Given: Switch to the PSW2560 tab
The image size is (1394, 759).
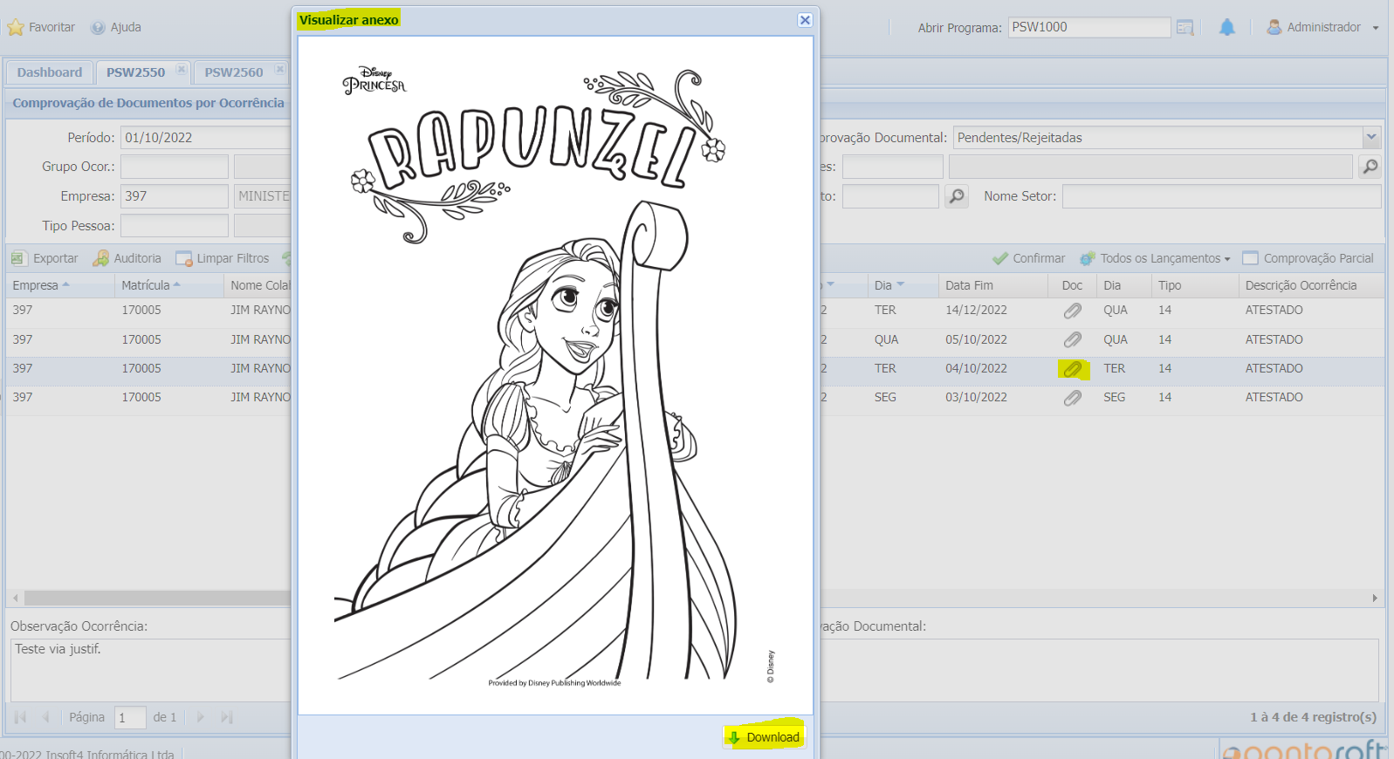Looking at the screenshot, I should (234, 72).
